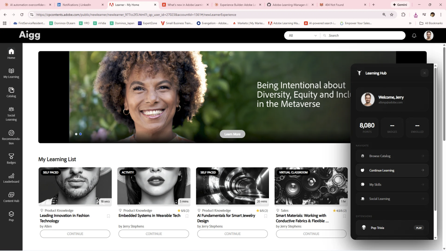Open the Catalog sidebar icon
This screenshot has height=251, width=446.
click(x=11, y=92)
